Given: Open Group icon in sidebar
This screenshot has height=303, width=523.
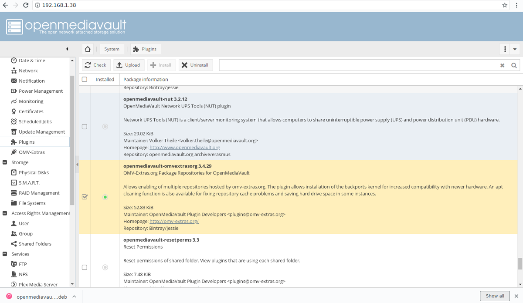Looking at the screenshot, I should click(14, 233).
